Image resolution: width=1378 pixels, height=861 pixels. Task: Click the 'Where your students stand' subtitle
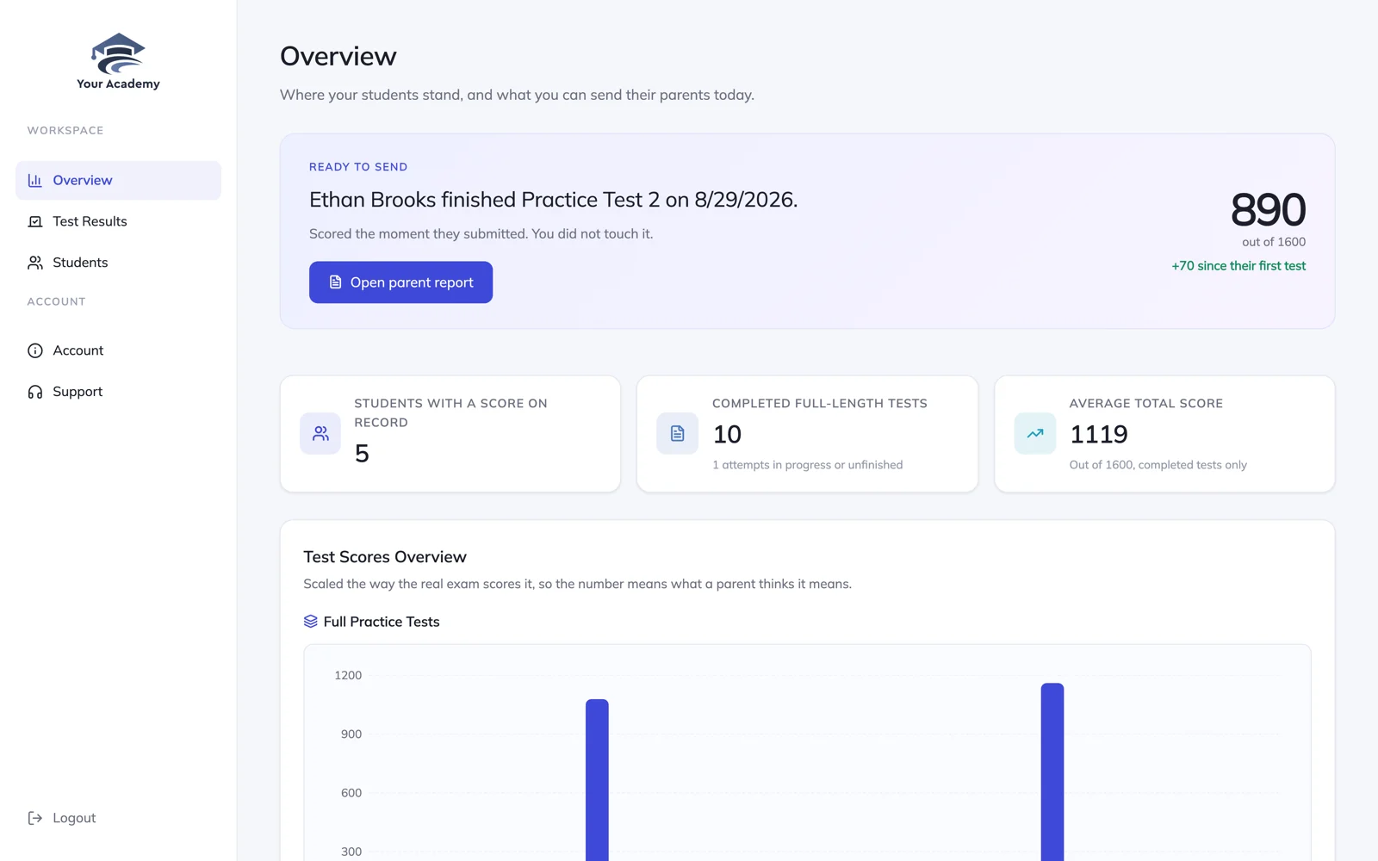pyautogui.click(x=517, y=95)
